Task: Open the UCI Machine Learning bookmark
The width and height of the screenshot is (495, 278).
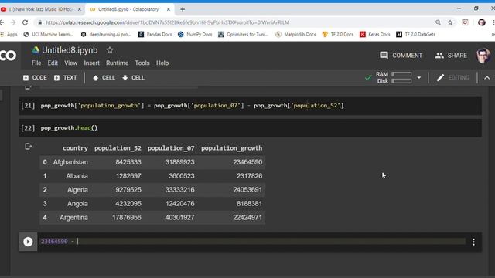Action: [48, 34]
